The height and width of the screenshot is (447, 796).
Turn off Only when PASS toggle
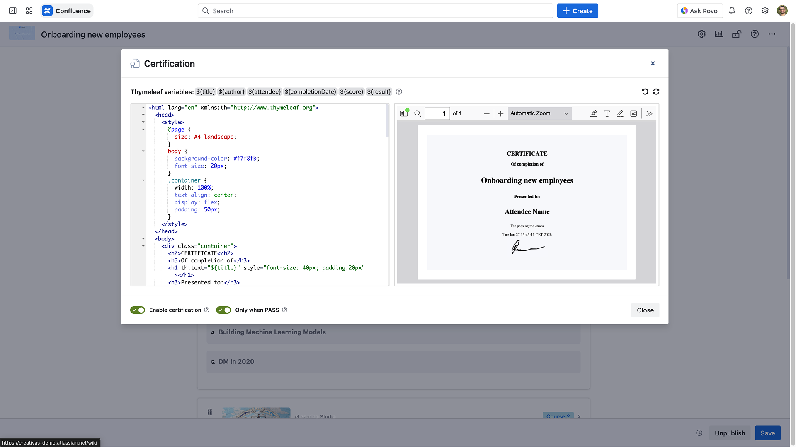click(x=223, y=310)
